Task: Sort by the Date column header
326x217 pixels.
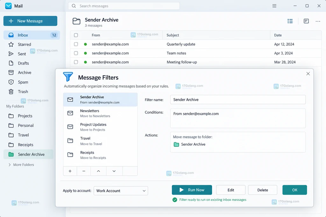Action: (x=278, y=35)
